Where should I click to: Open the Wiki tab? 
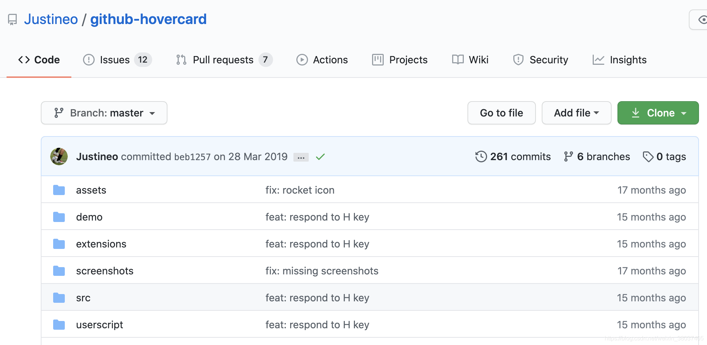[470, 60]
